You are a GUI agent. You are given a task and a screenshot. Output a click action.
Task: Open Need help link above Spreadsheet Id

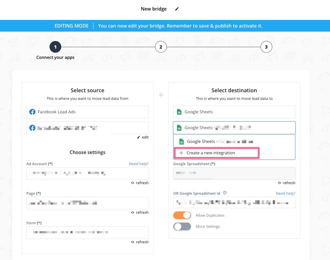tap(285, 193)
